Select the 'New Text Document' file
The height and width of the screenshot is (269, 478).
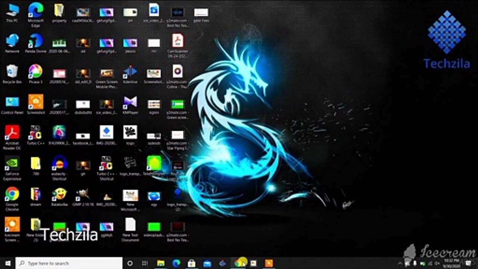[x=130, y=229]
